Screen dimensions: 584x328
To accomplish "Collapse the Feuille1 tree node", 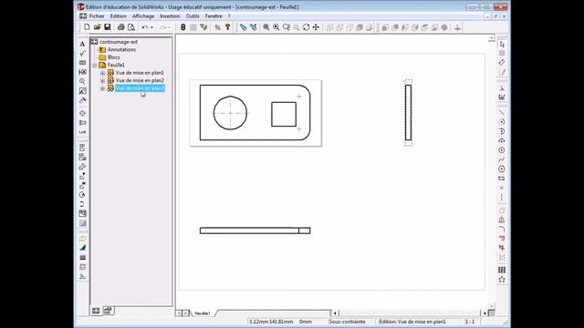I will tap(95, 65).
